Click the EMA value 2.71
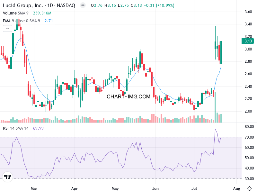The width and height of the screenshot is (257, 193). (x=49, y=21)
